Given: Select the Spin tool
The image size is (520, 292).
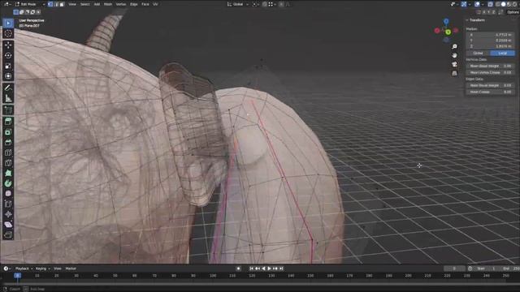Looking at the screenshot, I should pyautogui.click(x=8, y=183).
